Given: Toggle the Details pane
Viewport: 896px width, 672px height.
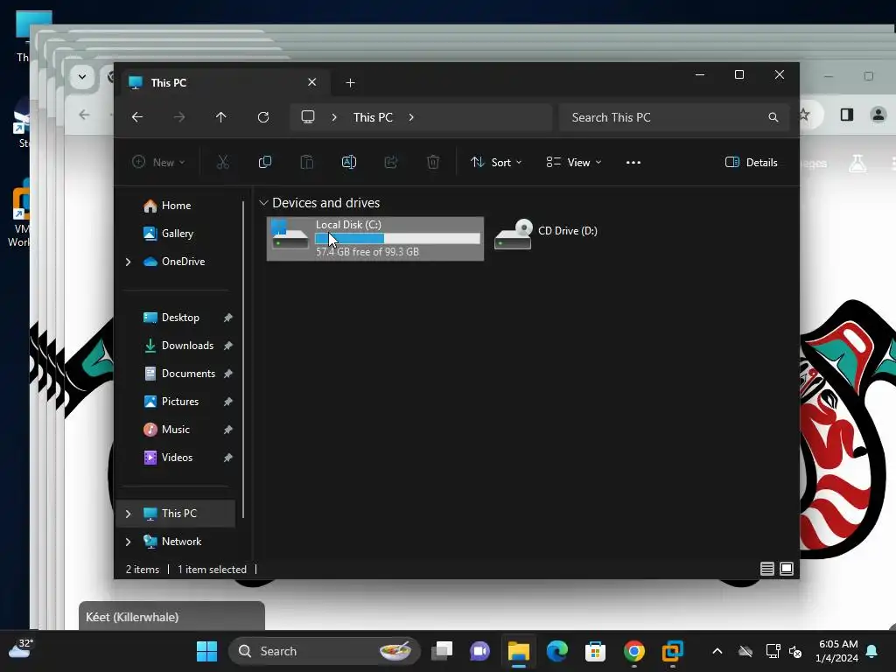Looking at the screenshot, I should coord(751,162).
